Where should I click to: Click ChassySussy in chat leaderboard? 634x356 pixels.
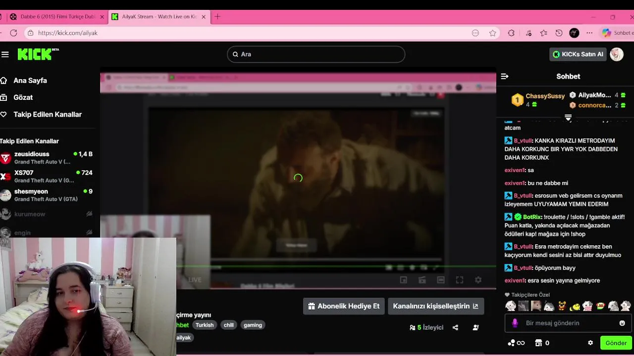click(545, 96)
